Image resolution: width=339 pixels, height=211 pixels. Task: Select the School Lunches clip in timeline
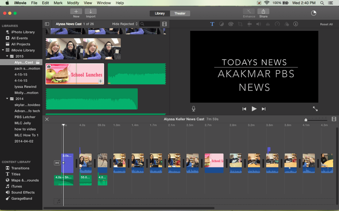[x=214, y=163]
